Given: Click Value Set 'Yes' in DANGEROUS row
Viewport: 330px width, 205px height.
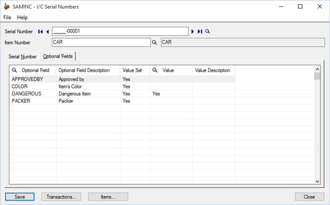Looking at the screenshot, I should click(135, 94).
